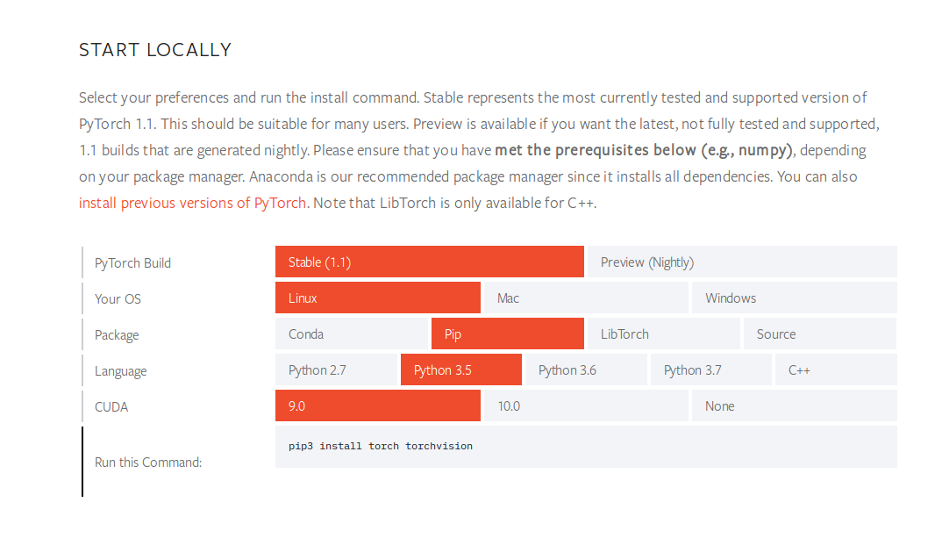This screenshot has height=538, width=942.
Task: Choose the Preview (Nightly) build
Action: click(742, 262)
